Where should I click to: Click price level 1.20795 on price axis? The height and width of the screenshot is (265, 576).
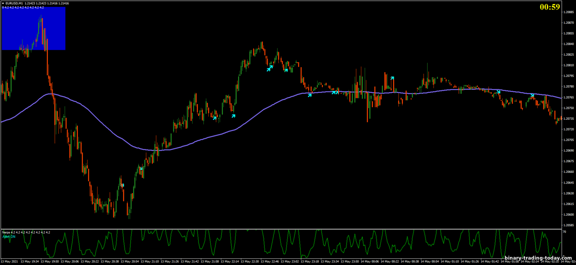pyautogui.click(x=568, y=76)
